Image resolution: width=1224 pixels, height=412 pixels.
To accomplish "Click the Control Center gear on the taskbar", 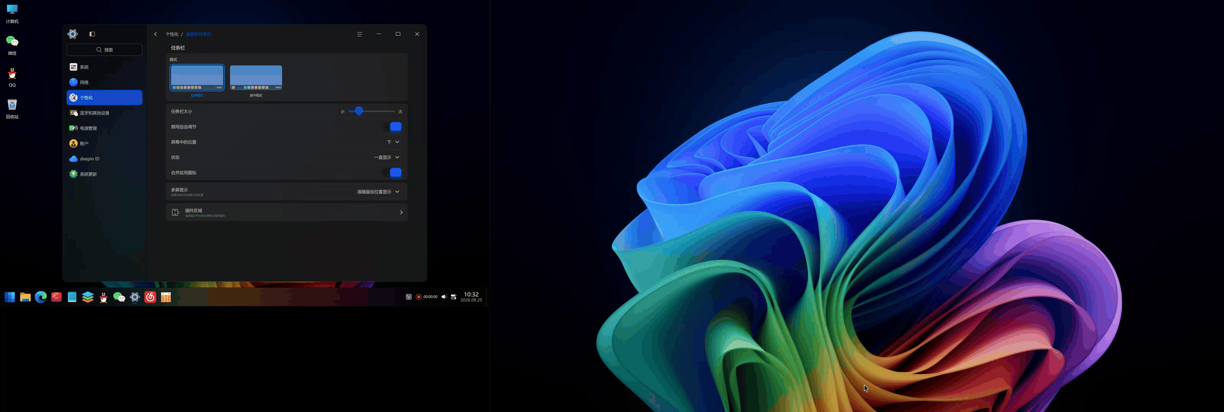I will [135, 298].
